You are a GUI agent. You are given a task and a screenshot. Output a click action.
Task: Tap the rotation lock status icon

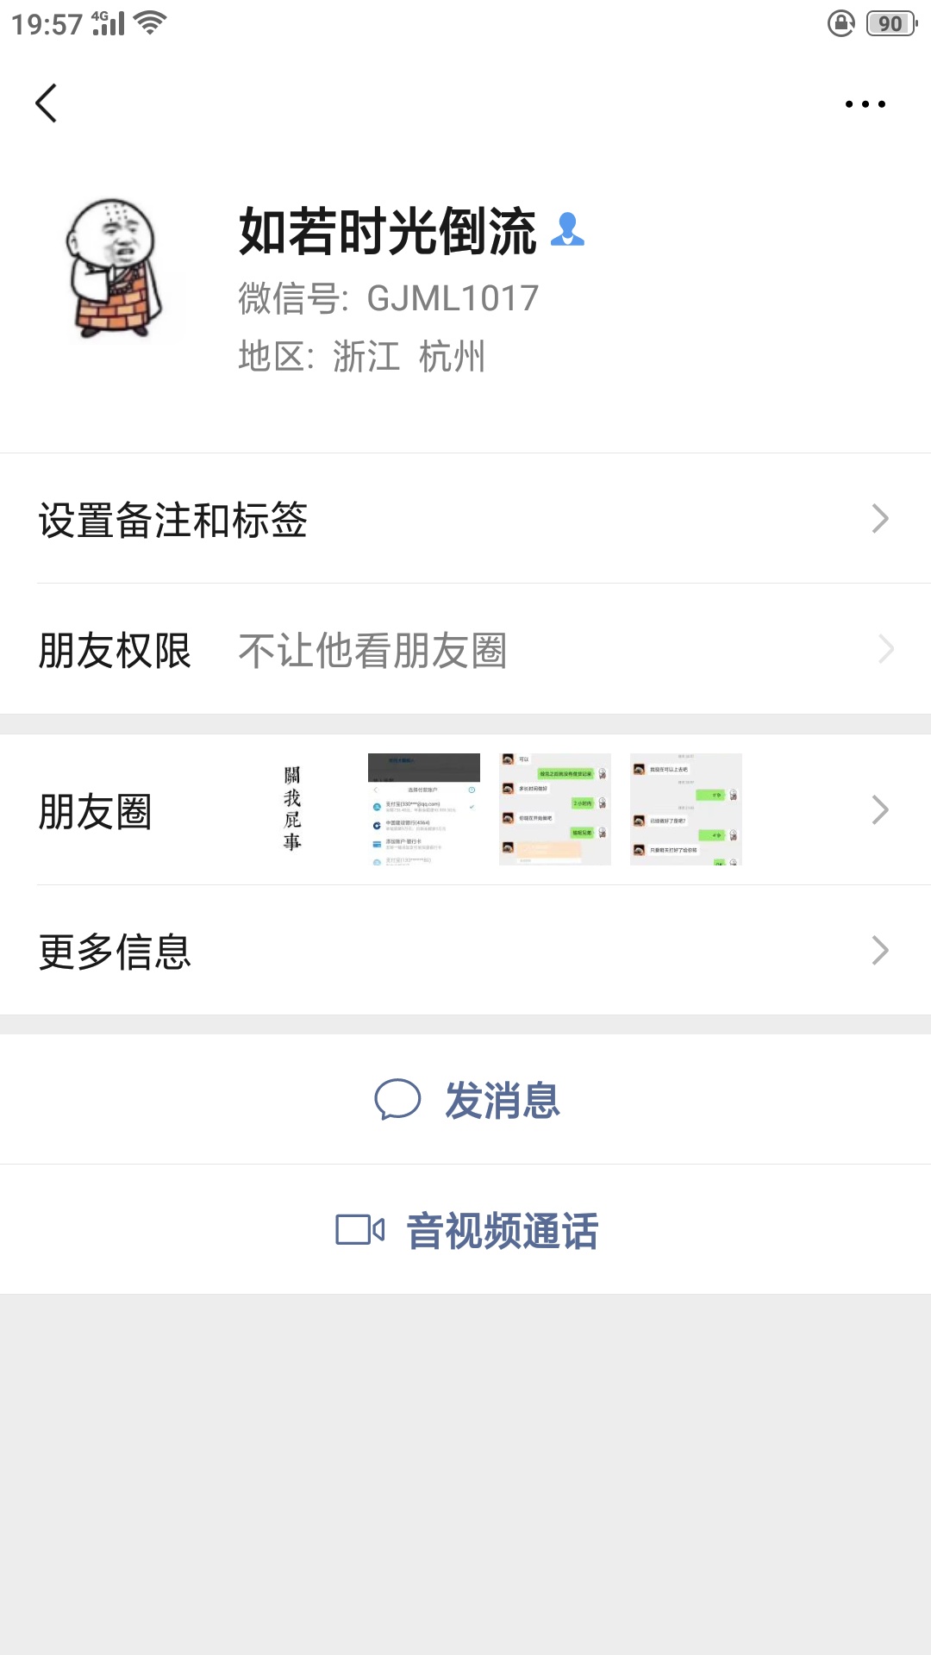841,23
